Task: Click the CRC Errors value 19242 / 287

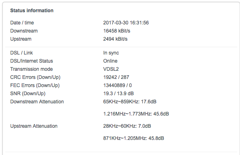Action: tap(116, 77)
